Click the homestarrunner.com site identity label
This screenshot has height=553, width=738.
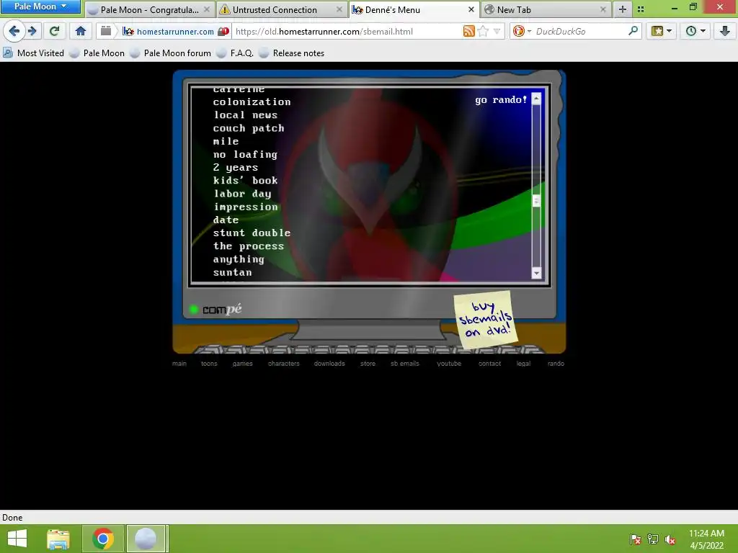pos(175,32)
